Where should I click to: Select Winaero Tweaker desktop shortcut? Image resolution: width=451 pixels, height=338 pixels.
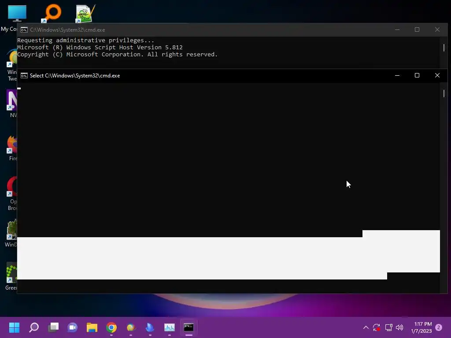pos(12,65)
